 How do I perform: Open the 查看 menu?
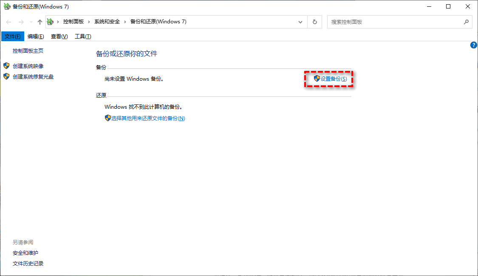59,36
